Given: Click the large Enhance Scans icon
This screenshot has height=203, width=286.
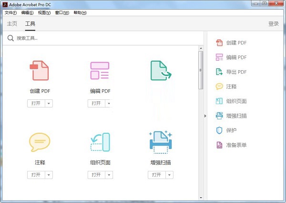Looking at the screenshot, I should pos(161,142).
